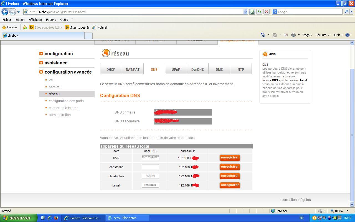Click the Print icon
The image size is (355, 222).
click(x=293, y=35)
